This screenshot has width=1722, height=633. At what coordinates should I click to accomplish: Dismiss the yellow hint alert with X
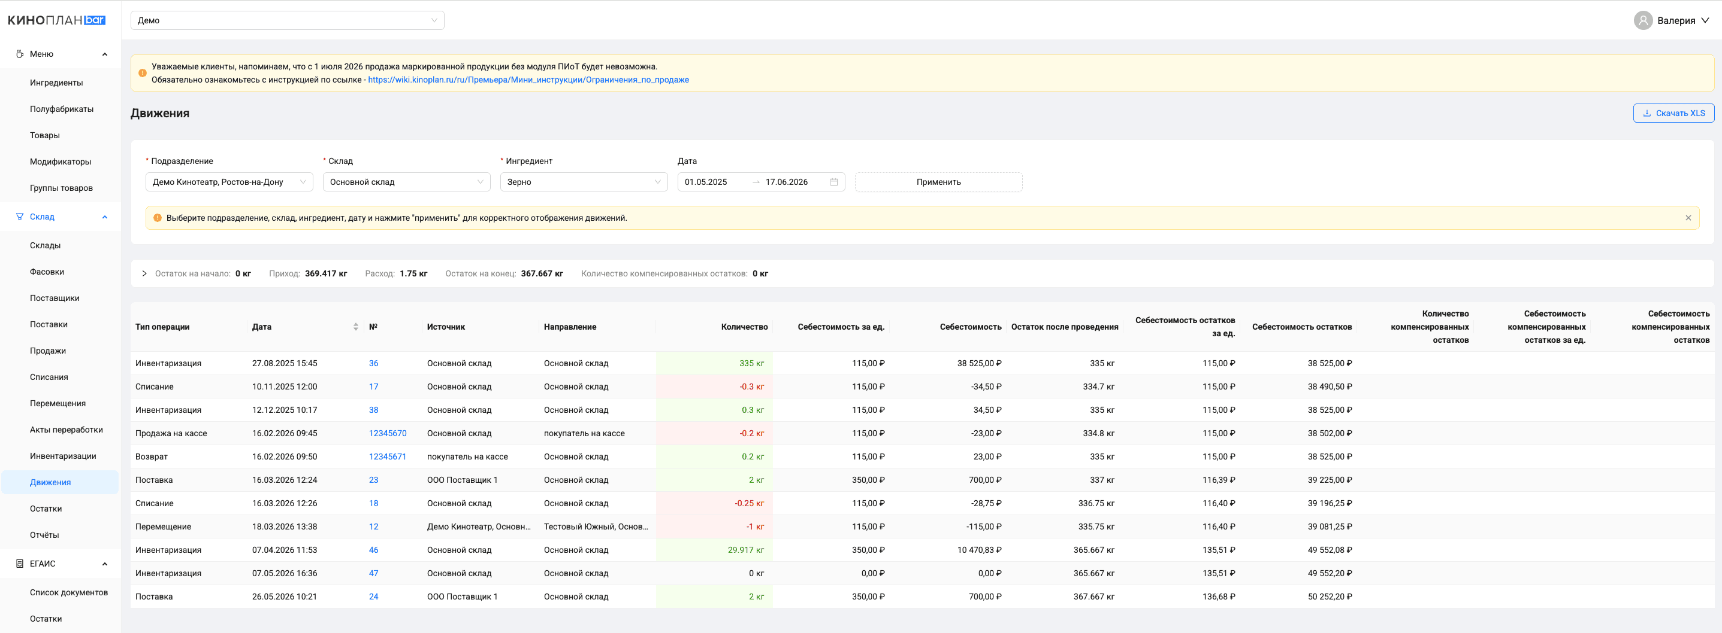(x=1688, y=218)
